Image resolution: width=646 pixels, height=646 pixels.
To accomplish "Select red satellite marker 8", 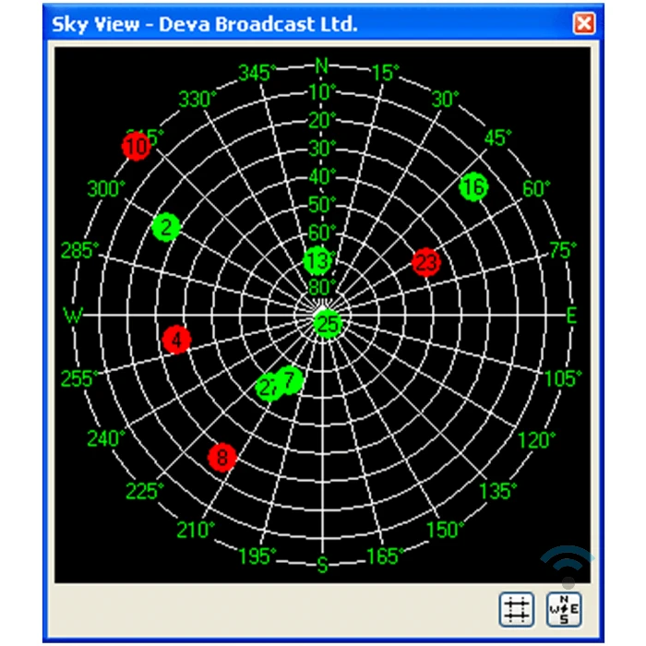I will [x=222, y=458].
